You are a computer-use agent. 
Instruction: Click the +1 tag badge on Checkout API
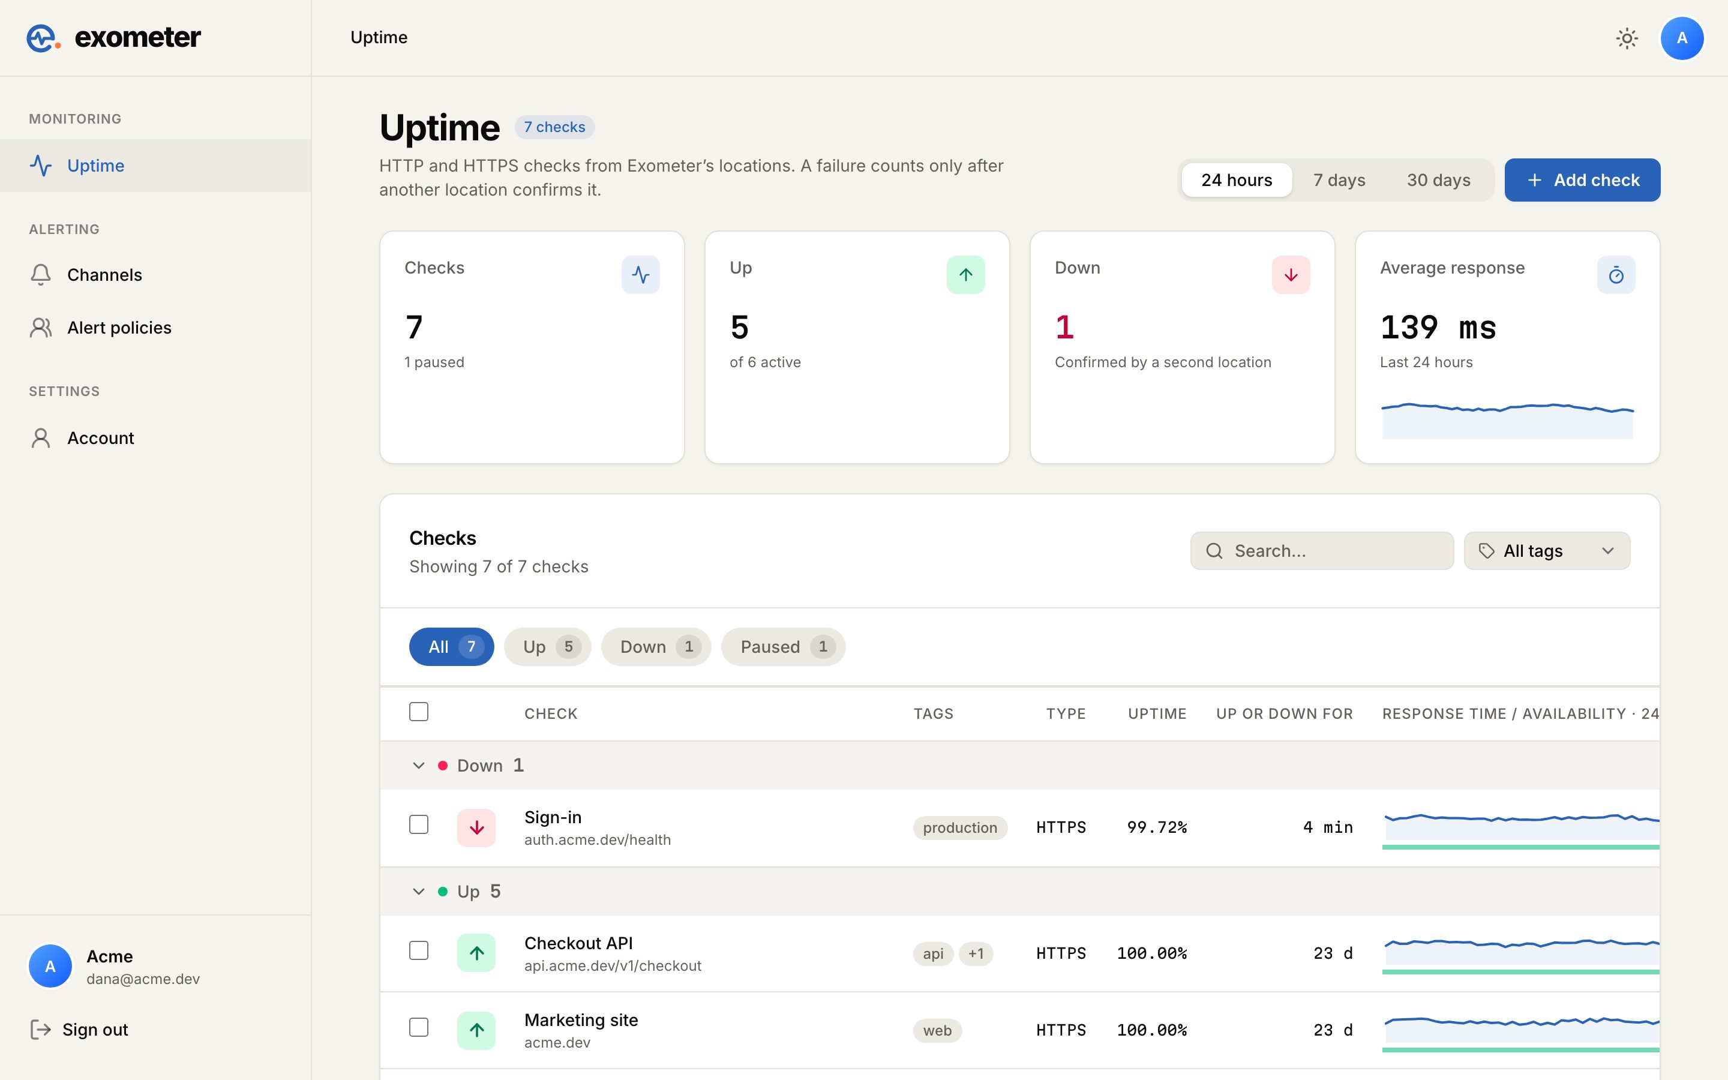click(976, 953)
